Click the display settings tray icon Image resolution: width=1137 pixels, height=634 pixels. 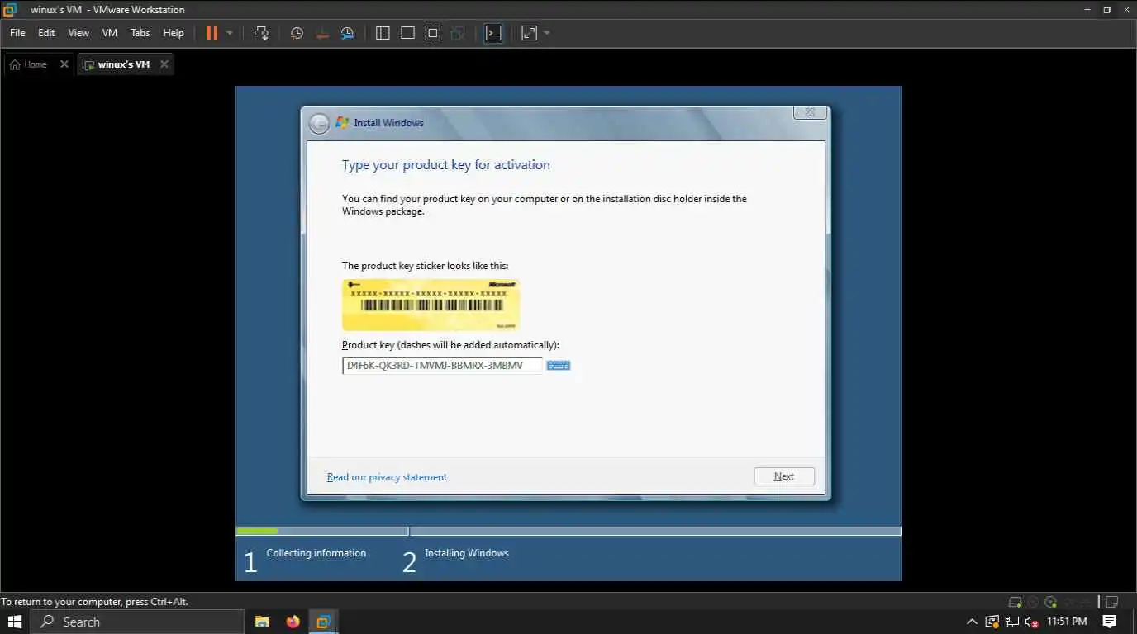click(x=992, y=622)
